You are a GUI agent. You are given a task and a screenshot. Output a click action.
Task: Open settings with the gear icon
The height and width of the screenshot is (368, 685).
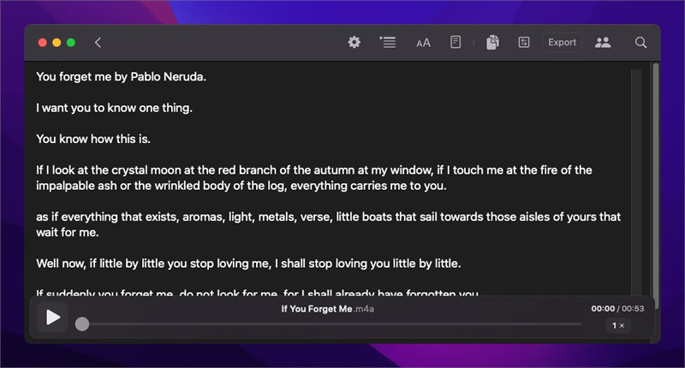[x=354, y=42]
